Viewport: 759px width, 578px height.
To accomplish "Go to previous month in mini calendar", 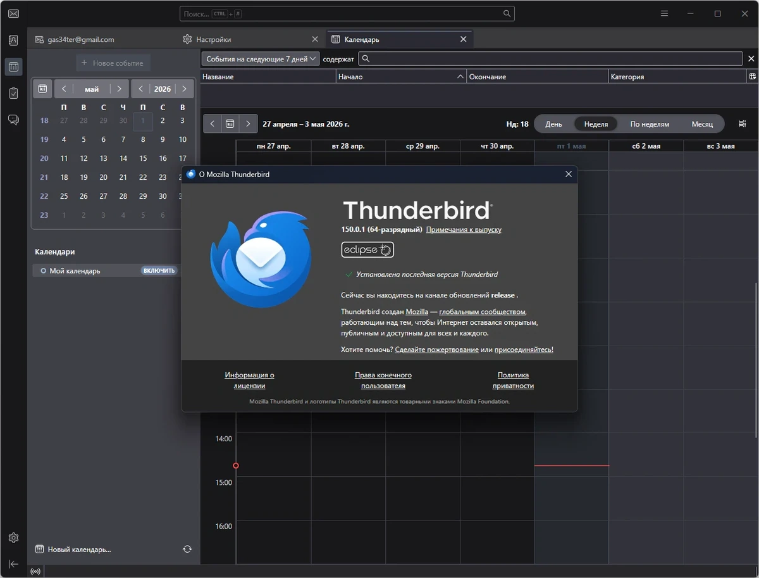I will tap(64, 89).
